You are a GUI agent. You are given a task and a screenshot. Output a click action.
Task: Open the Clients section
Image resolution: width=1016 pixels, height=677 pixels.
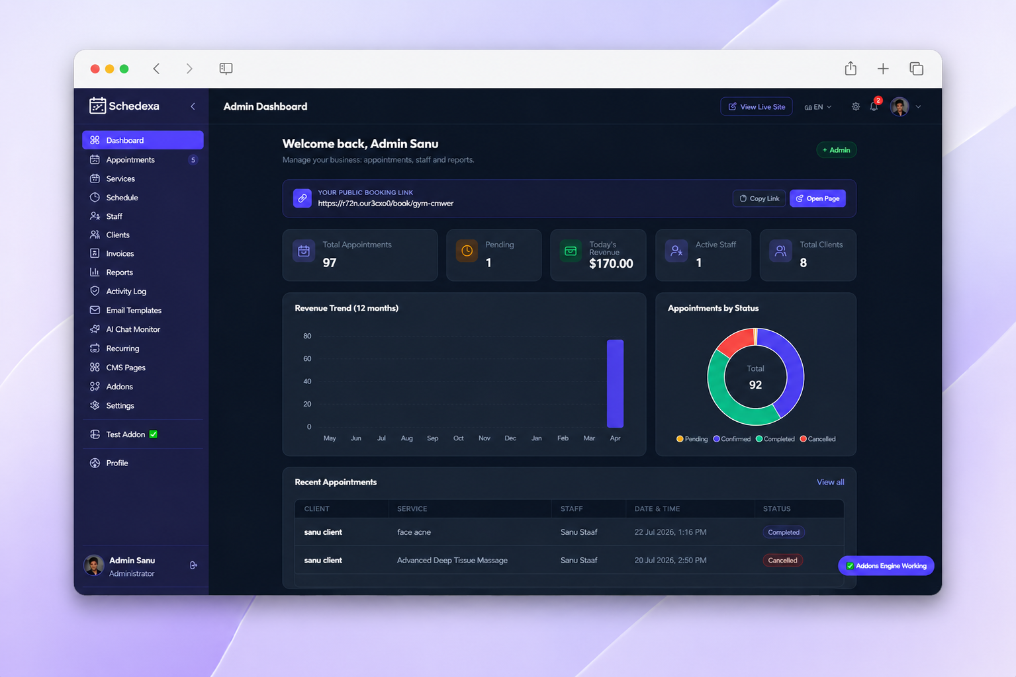coord(142,235)
